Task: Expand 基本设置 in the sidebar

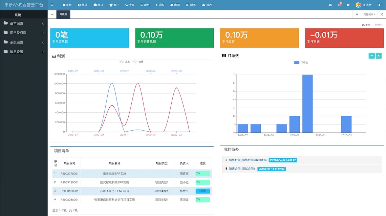Action: pyautogui.click(x=24, y=23)
